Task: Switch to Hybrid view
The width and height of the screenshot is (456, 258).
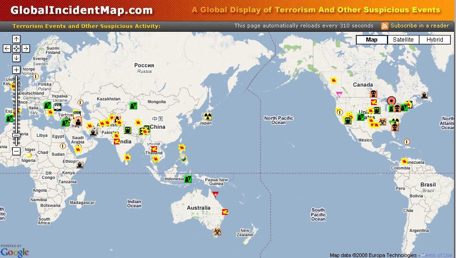Action: coord(435,40)
